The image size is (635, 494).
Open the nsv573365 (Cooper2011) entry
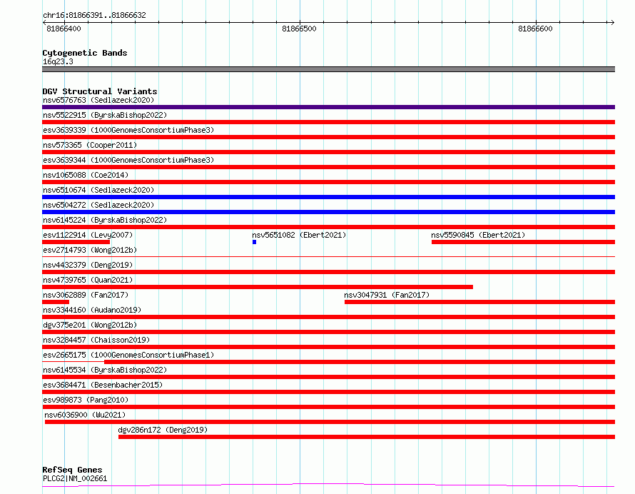click(90, 145)
